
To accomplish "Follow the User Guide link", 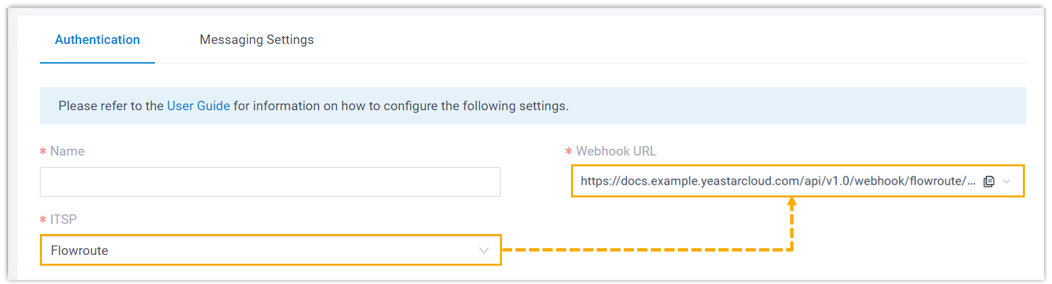I will (x=198, y=106).
